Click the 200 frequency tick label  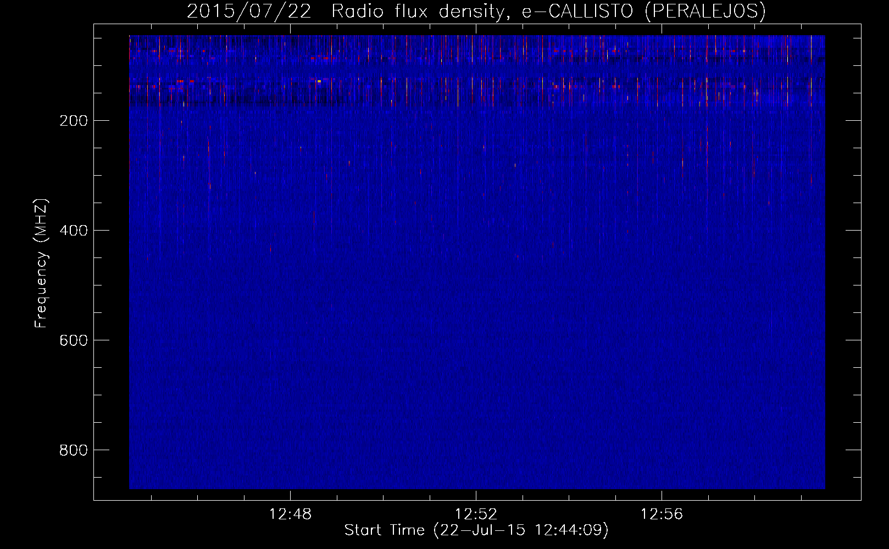click(x=74, y=121)
